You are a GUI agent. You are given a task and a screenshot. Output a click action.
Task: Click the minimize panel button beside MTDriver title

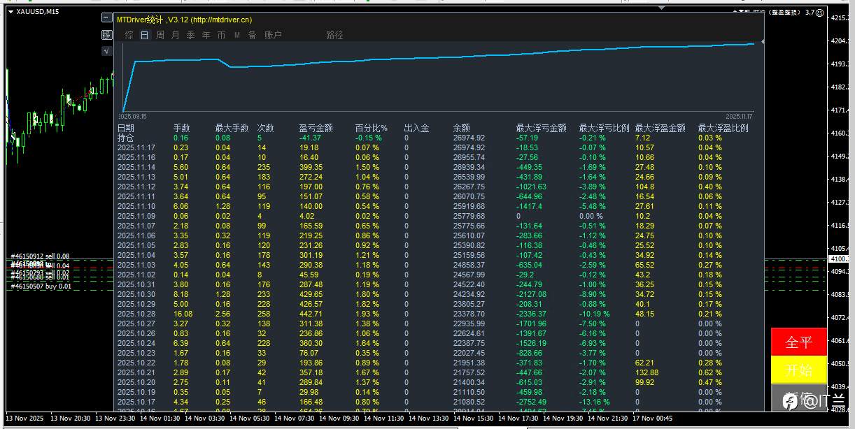106,19
